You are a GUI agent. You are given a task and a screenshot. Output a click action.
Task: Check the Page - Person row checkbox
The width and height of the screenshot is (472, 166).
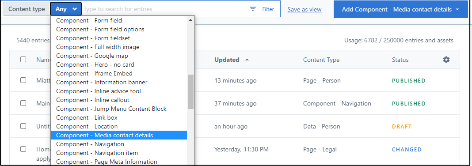[x=23, y=80]
